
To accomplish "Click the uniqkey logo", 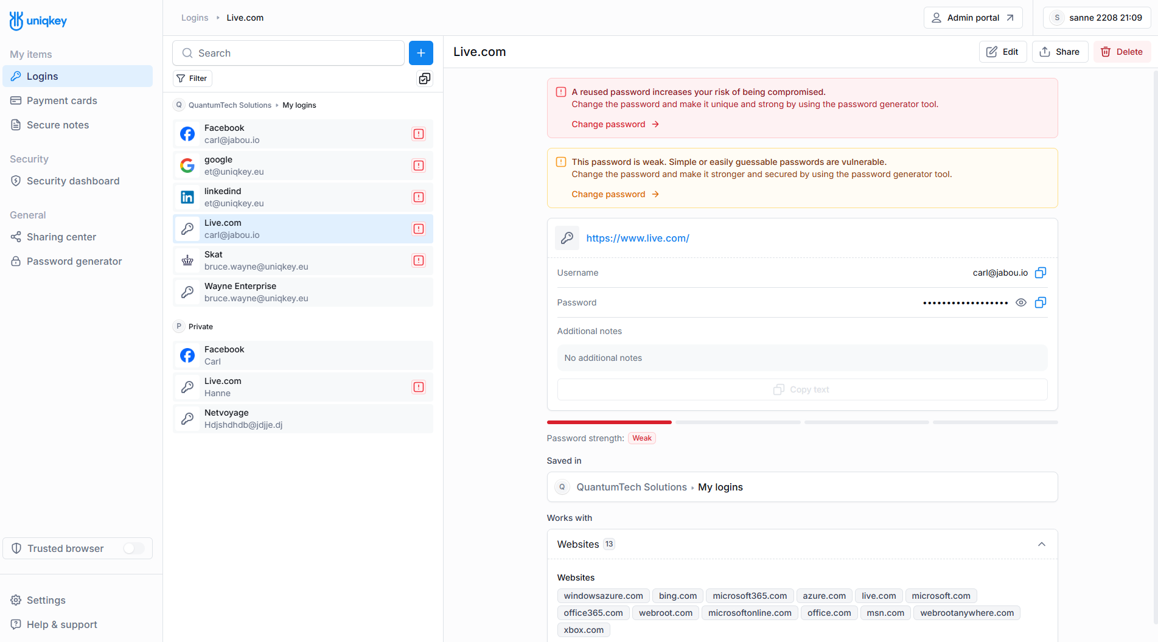I will point(38,21).
